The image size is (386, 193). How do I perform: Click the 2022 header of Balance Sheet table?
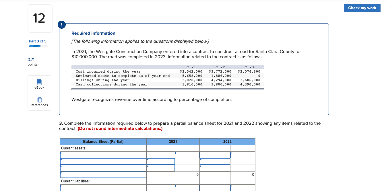click(x=227, y=142)
